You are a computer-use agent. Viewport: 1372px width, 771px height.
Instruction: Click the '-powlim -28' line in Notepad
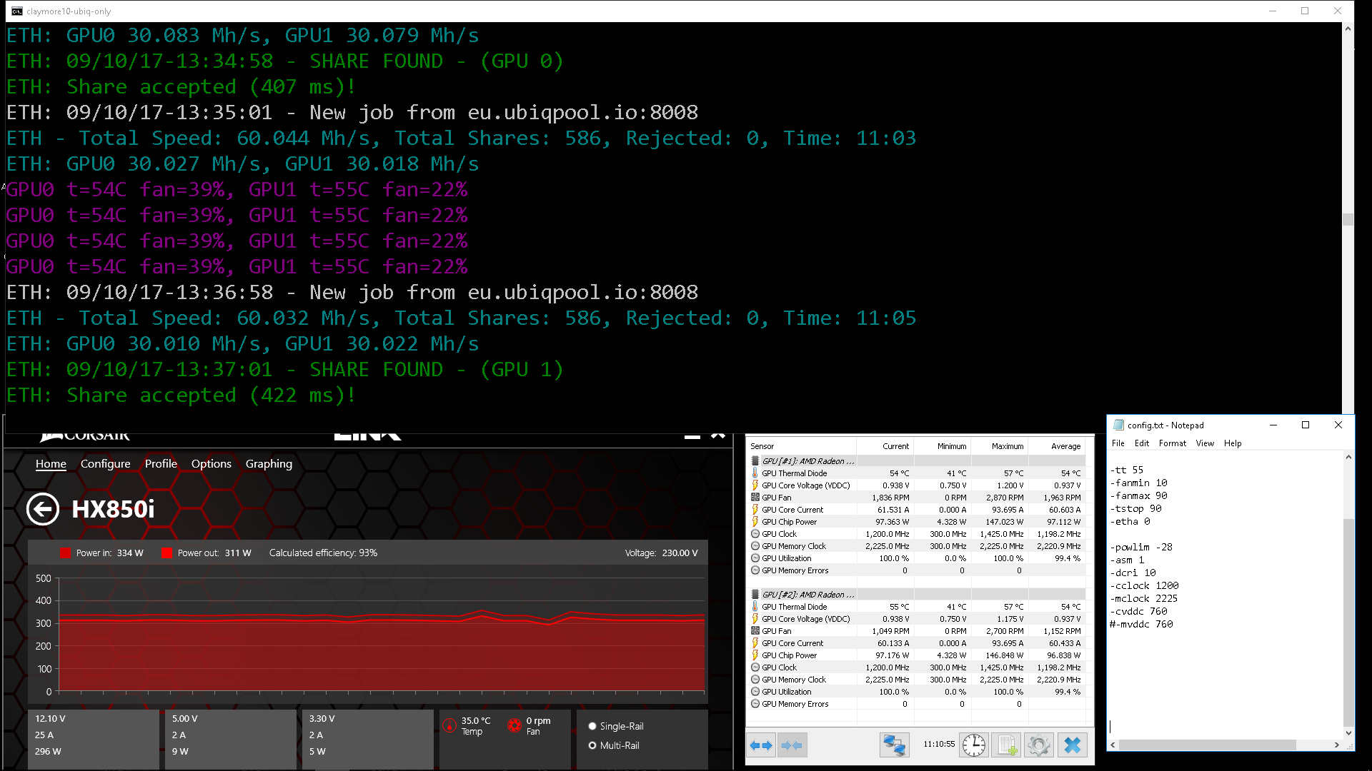1141,548
